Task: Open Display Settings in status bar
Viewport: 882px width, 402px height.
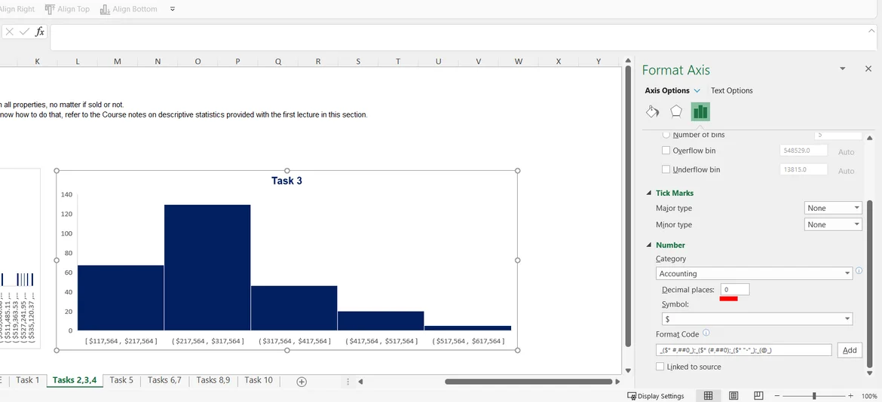Action: [656, 396]
